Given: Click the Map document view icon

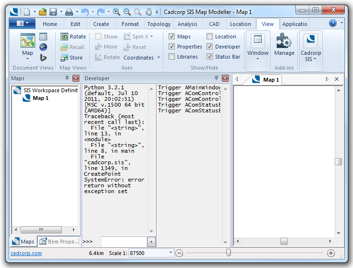Looking at the screenshot, I should pyautogui.click(x=28, y=40).
